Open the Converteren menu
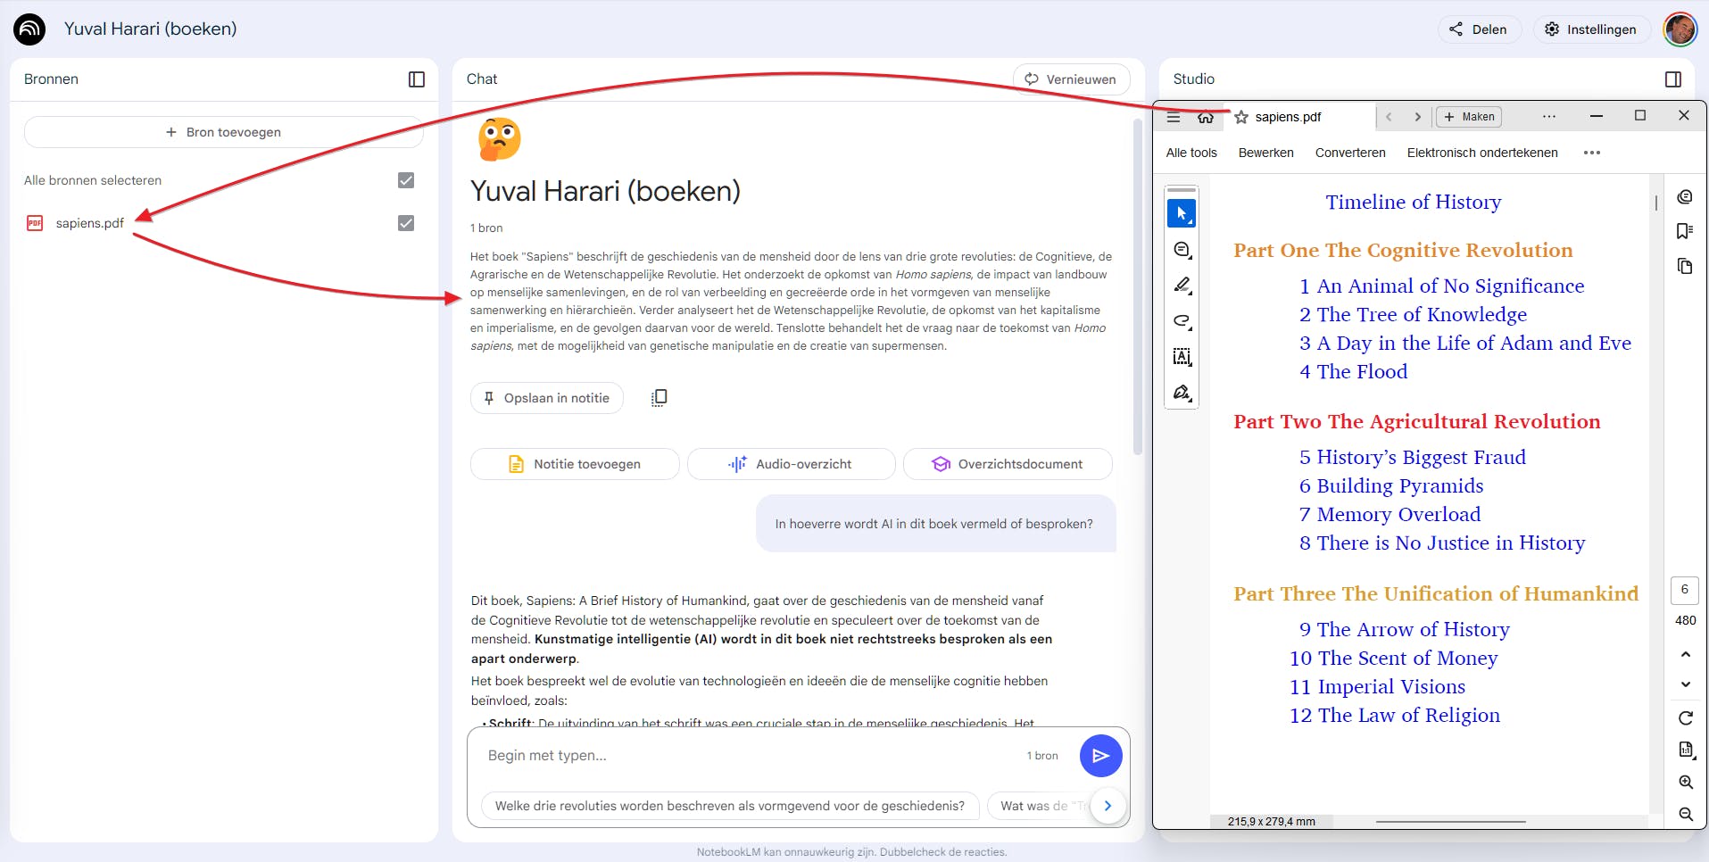Screen dimensions: 1709x862 click(x=1350, y=153)
